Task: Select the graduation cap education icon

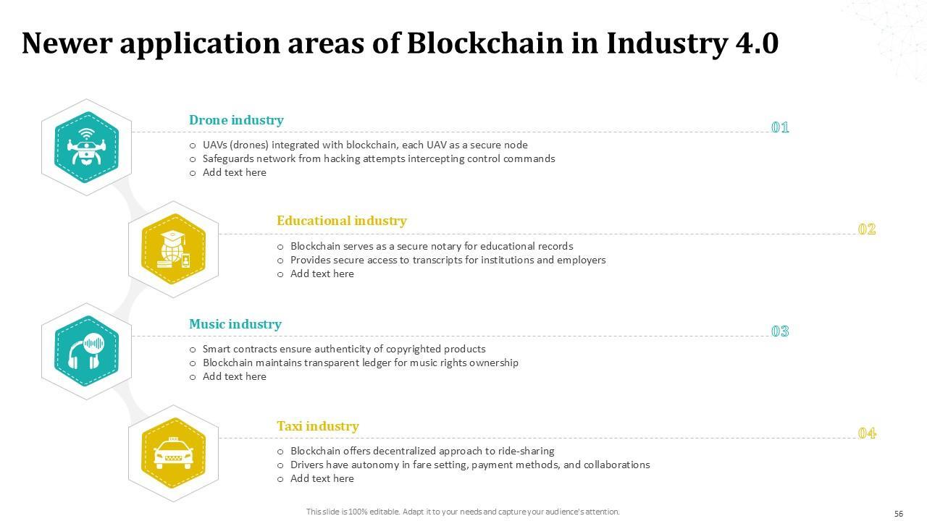Action: click(173, 249)
